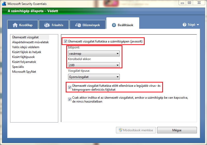Image resolution: width=207 pixels, height=145 pixels.
Task: Click the clock history icon on Előzmények
Action: 78,25
